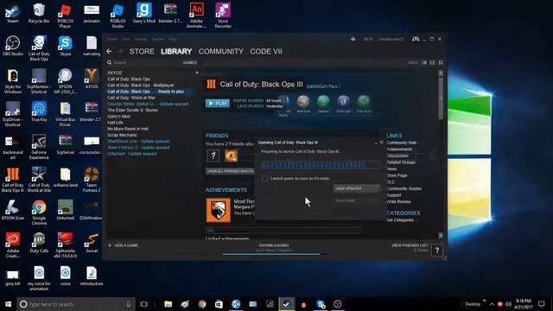This screenshot has height=311, width=553.
Task: Click the scroll-down arrow of game details
Action: click(441, 235)
